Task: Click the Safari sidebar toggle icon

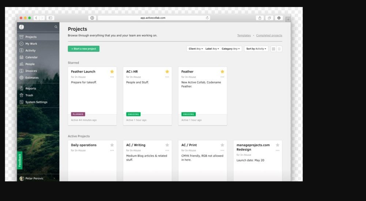Action: point(51,18)
